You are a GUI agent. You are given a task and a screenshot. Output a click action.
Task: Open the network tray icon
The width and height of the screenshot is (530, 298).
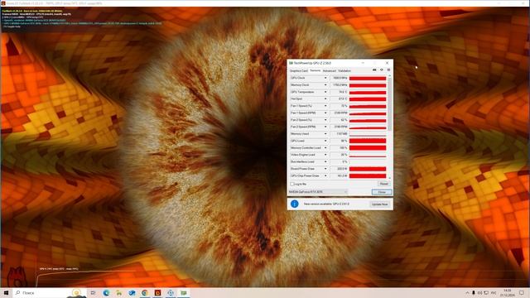point(486,292)
